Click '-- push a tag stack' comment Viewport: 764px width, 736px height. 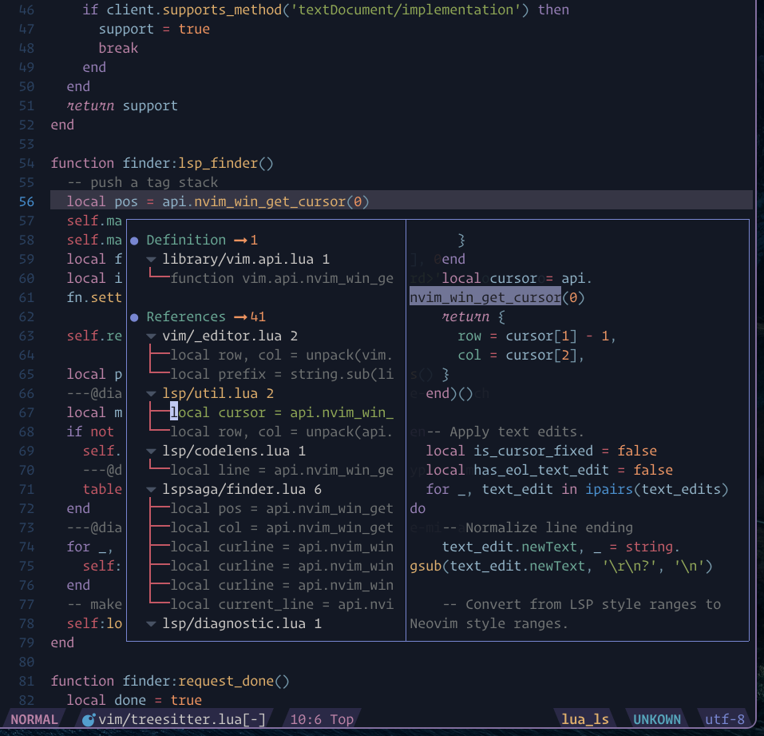point(142,182)
